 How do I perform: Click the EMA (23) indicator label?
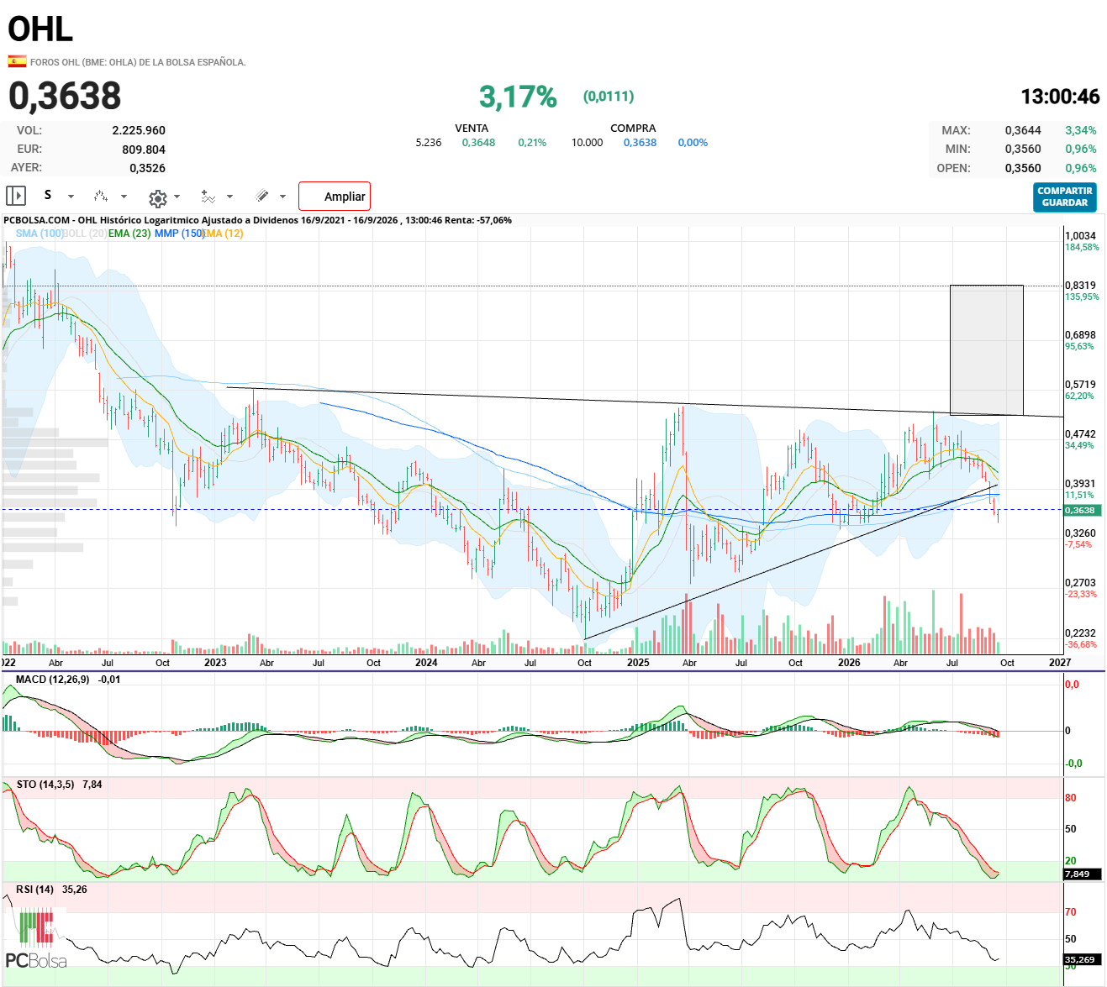pyautogui.click(x=129, y=234)
